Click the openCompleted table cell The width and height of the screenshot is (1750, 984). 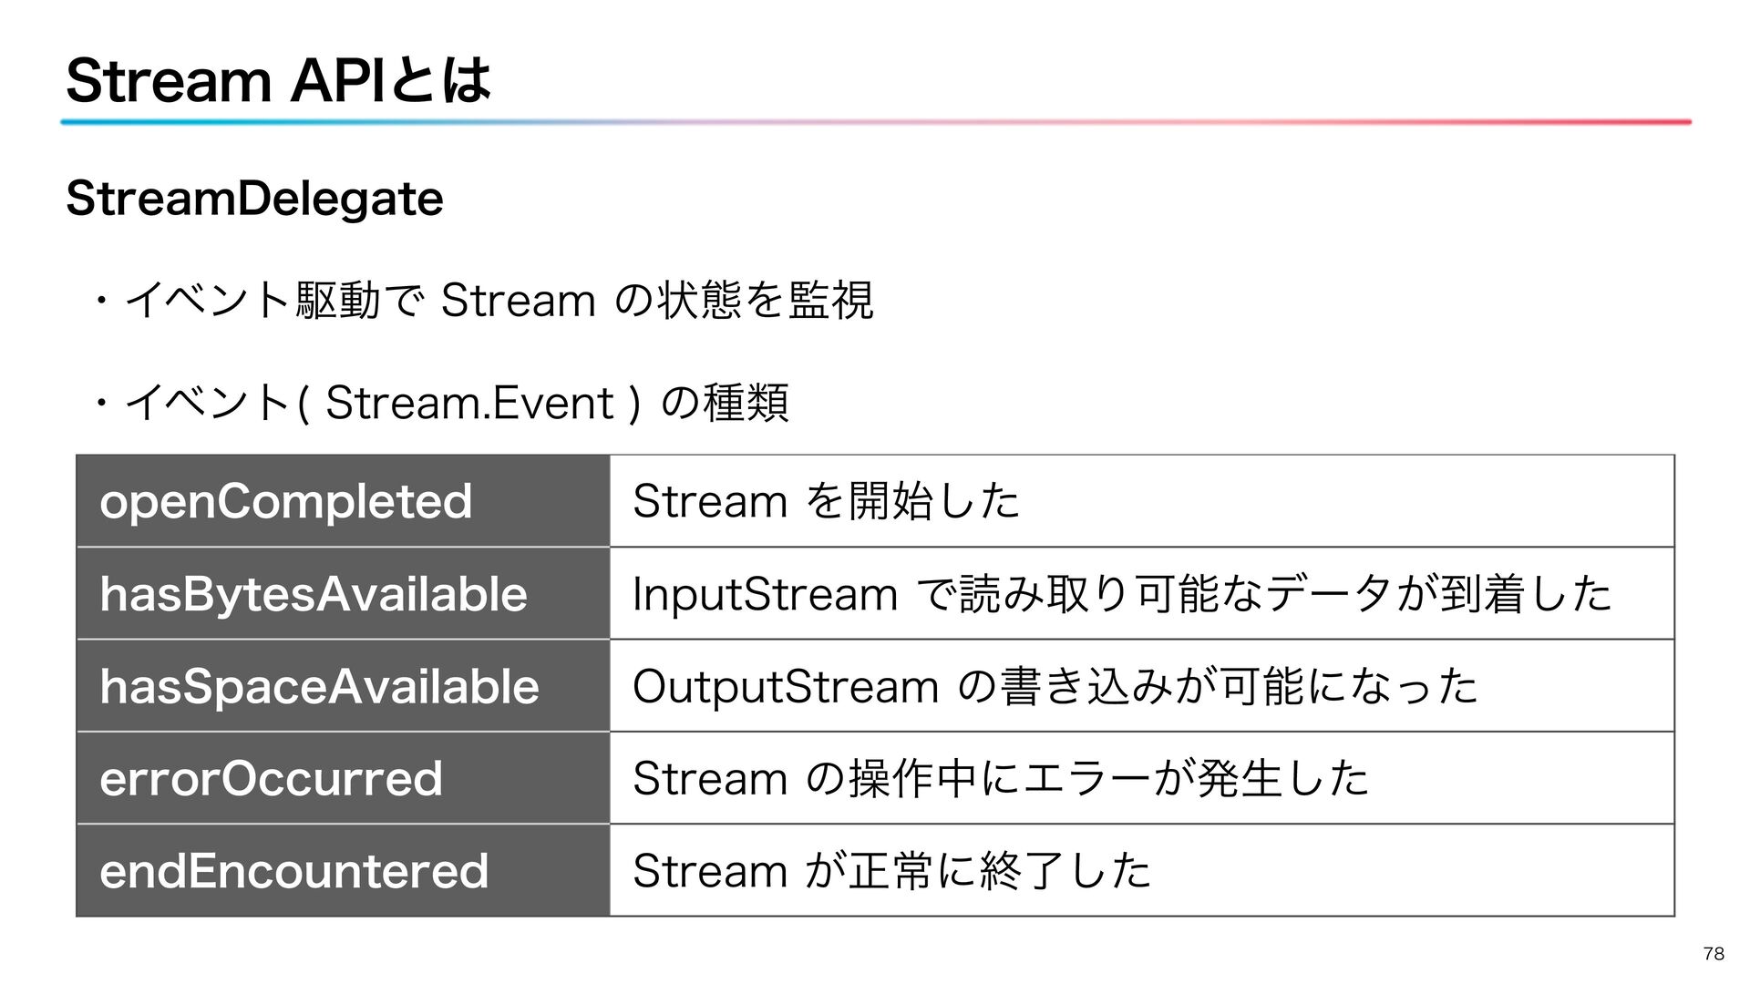point(343,501)
